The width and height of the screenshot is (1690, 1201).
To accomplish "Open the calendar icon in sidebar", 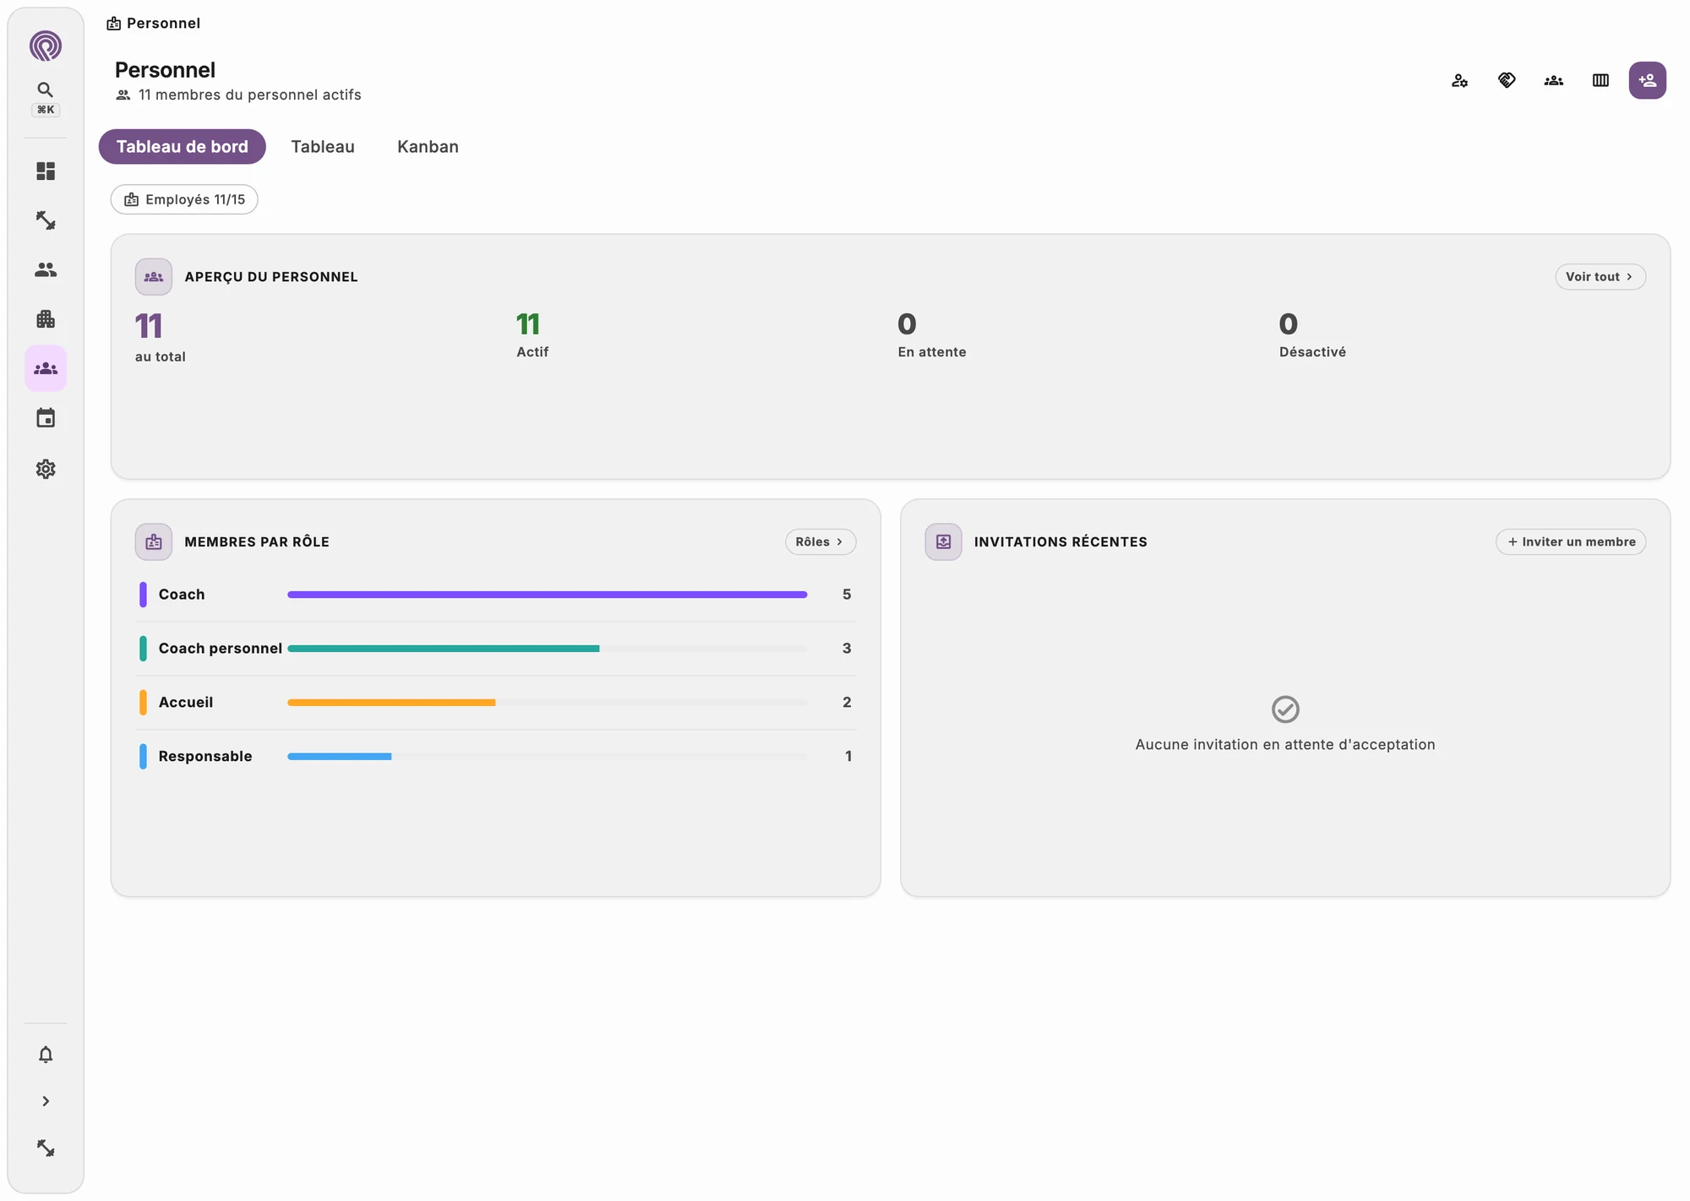I will (x=46, y=418).
